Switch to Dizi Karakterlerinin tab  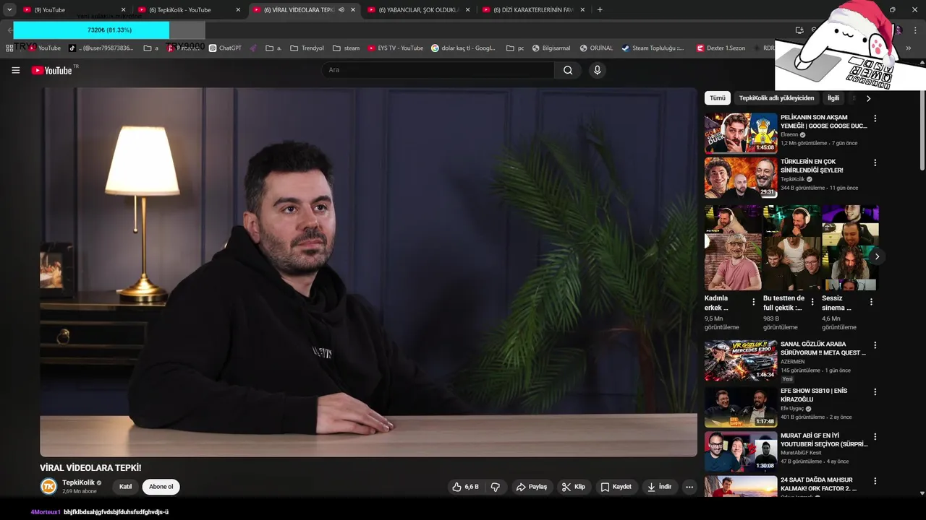(x=534, y=10)
